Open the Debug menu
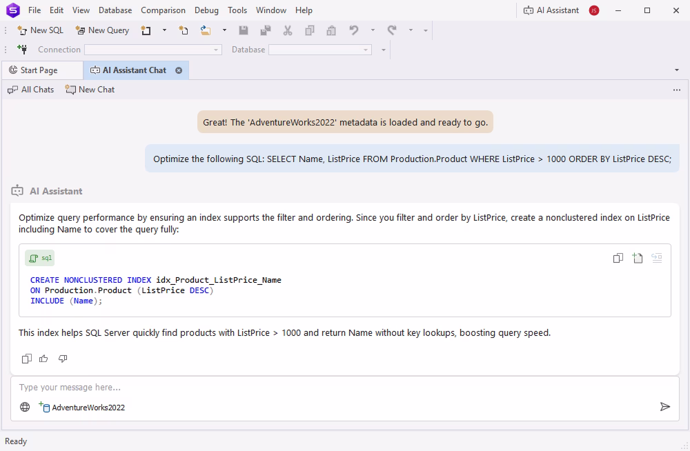The height and width of the screenshot is (451, 690). click(x=206, y=10)
